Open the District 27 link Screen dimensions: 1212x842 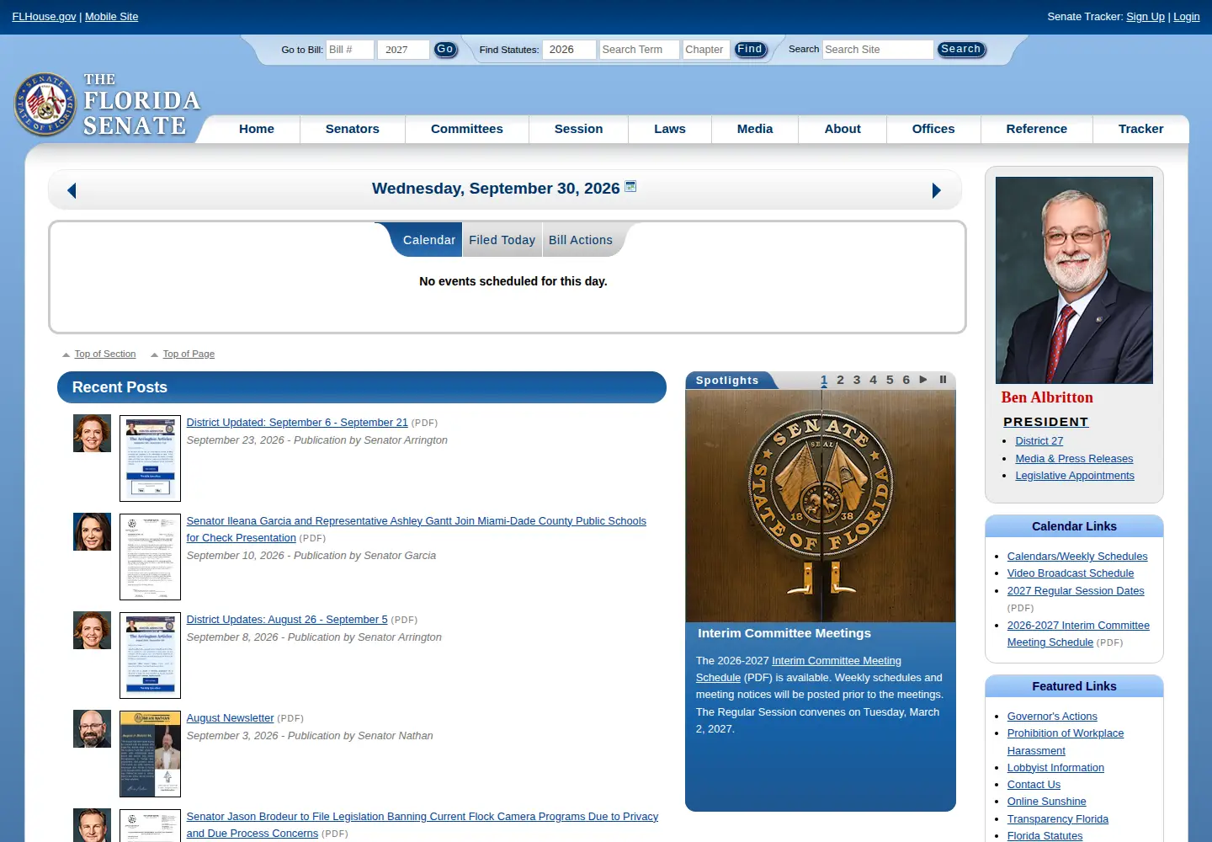click(x=1039, y=441)
